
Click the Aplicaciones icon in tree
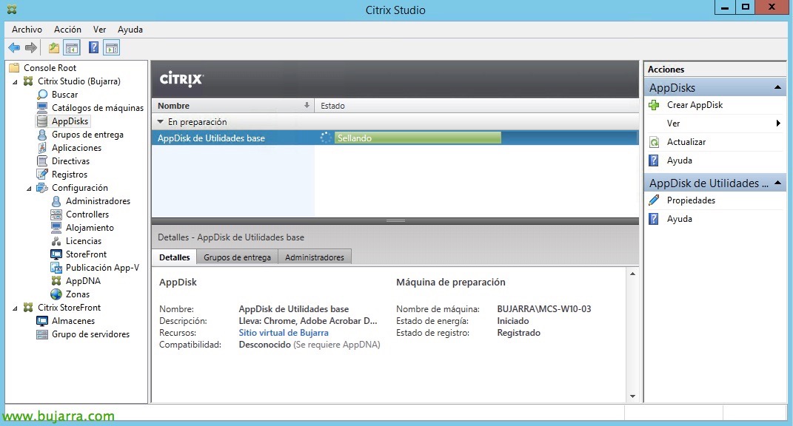pos(42,148)
